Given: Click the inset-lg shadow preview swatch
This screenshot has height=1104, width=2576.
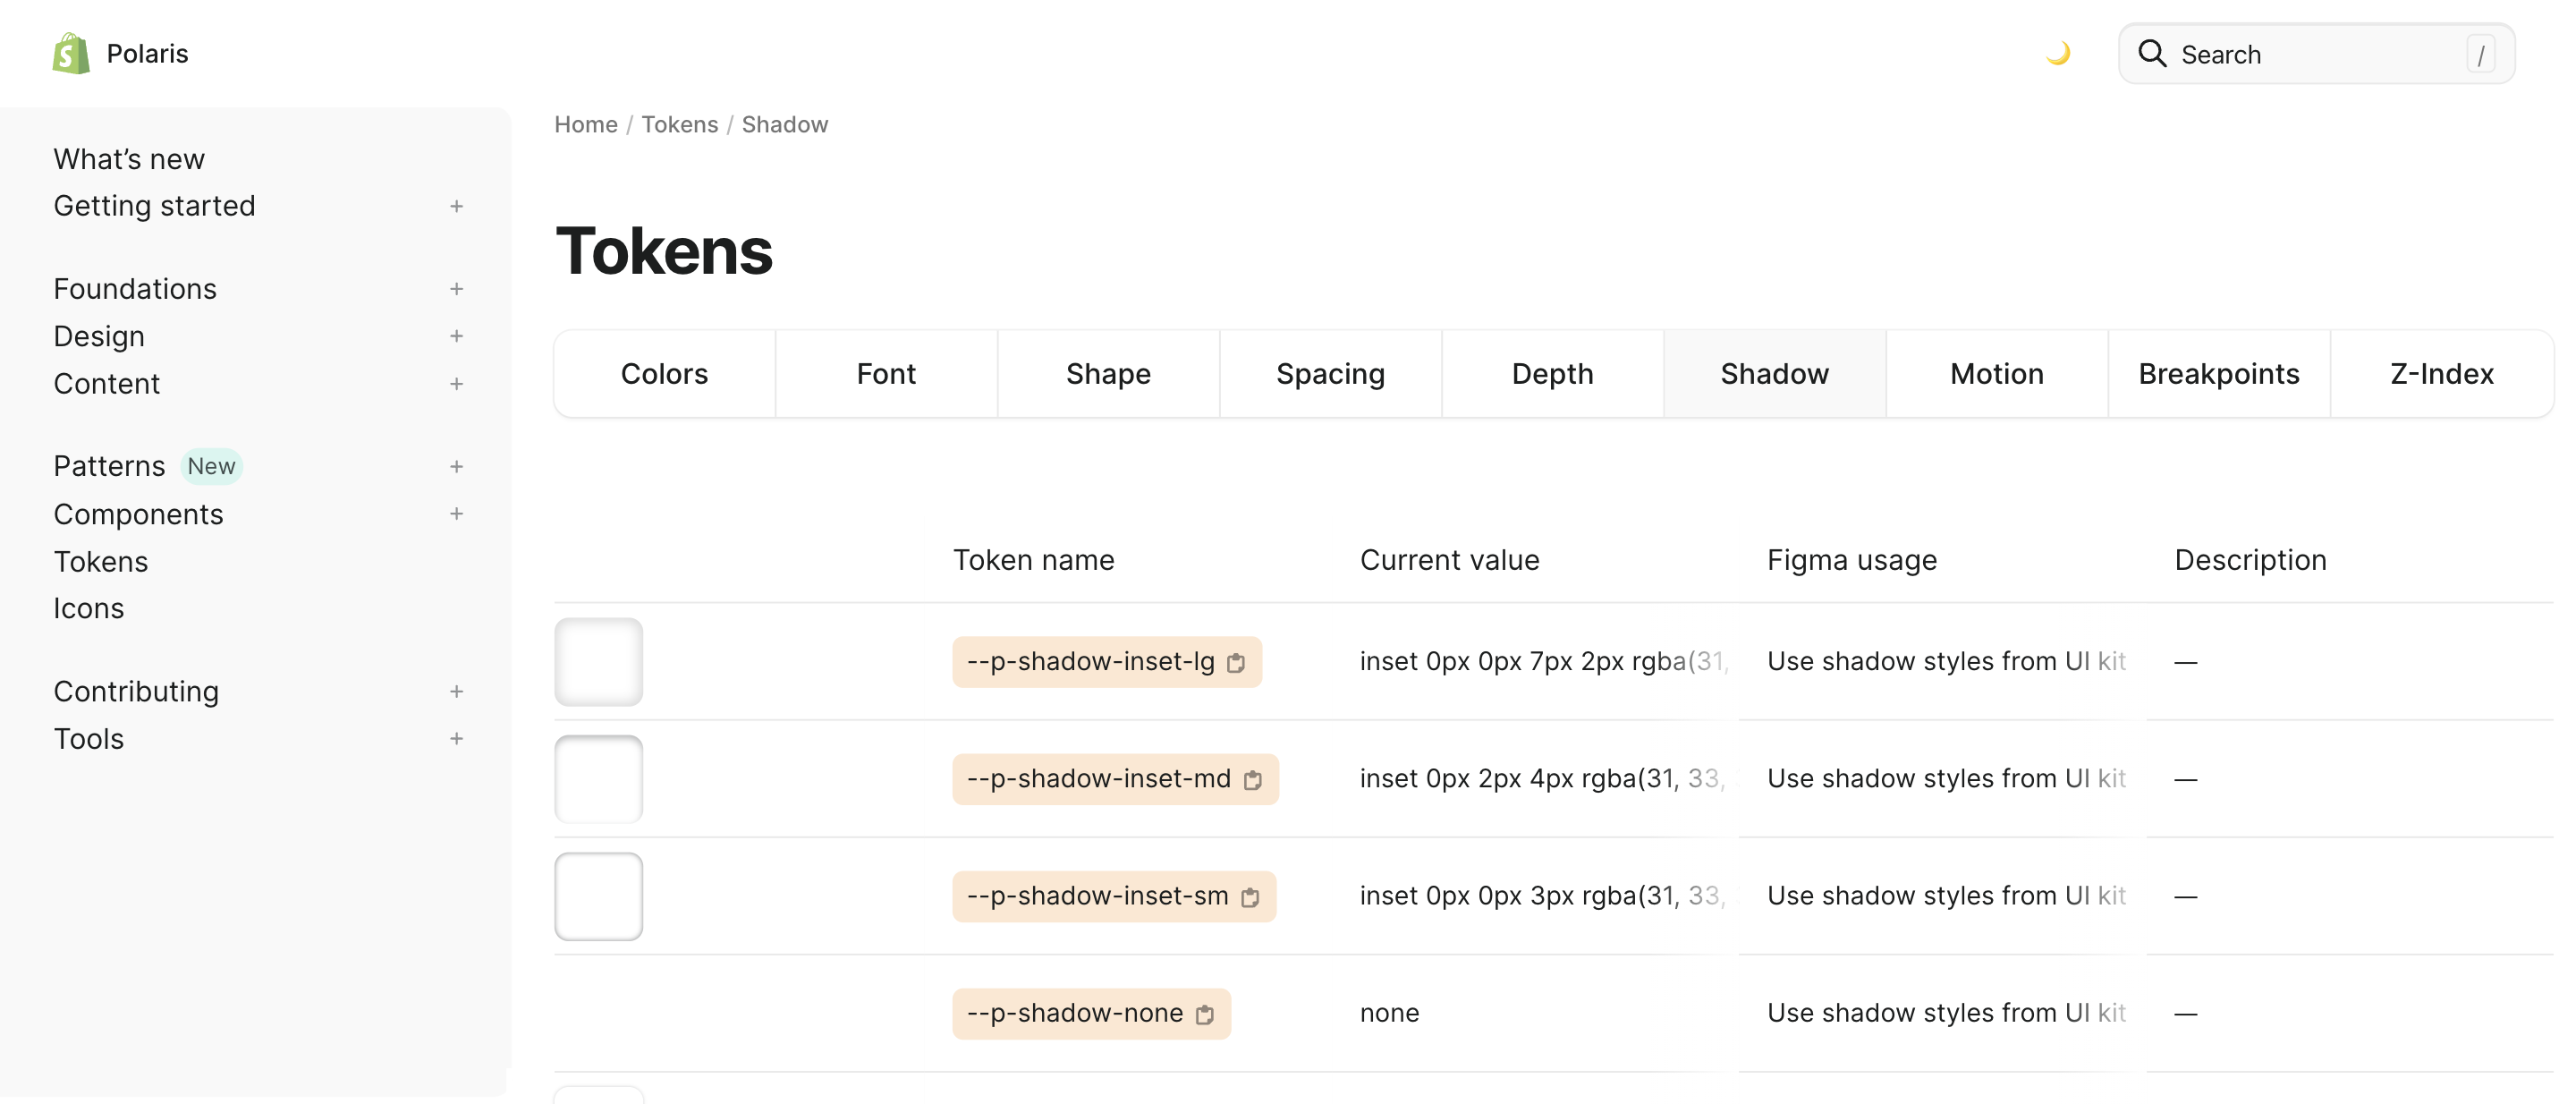Looking at the screenshot, I should [x=598, y=662].
